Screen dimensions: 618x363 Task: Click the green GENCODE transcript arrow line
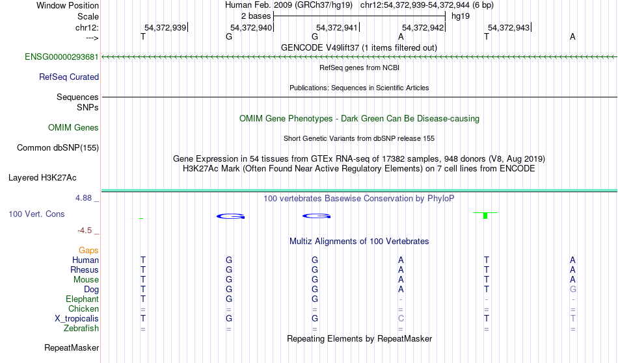point(359,57)
